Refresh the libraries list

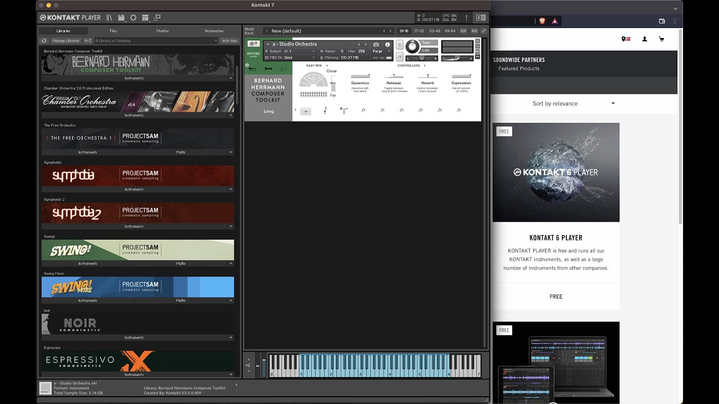pyautogui.click(x=44, y=40)
